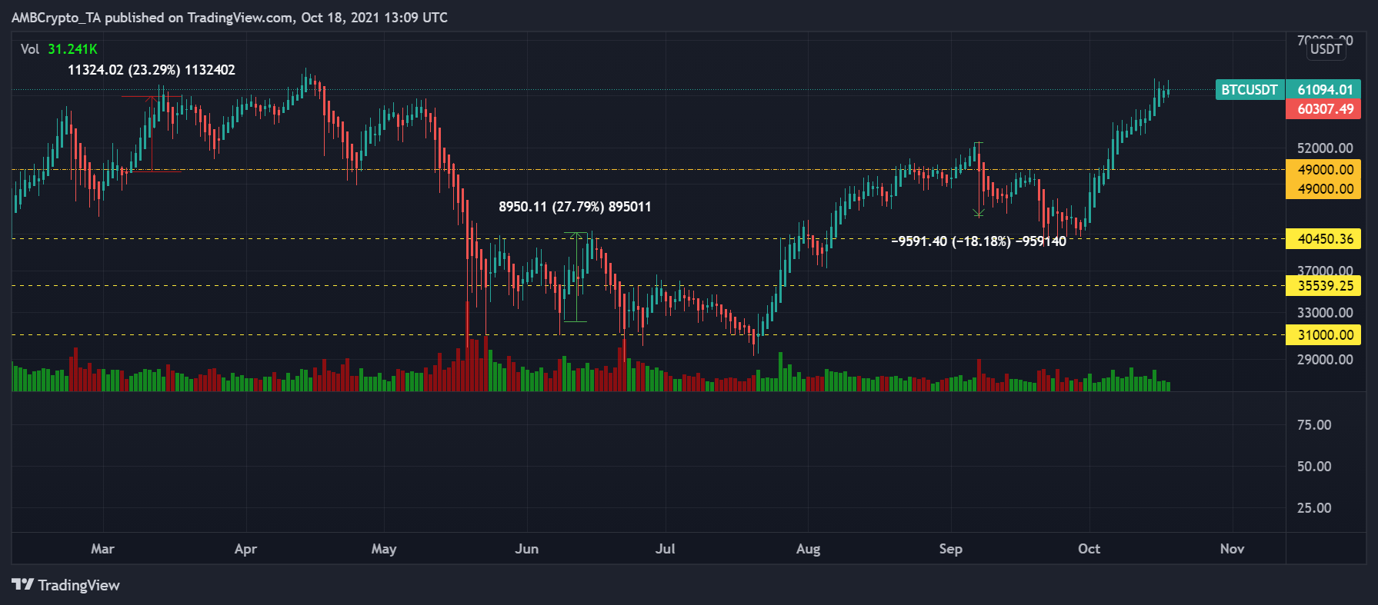The image size is (1378, 605).
Task: Select the BTCUSDT symbol label
Action: click(1250, 89)
